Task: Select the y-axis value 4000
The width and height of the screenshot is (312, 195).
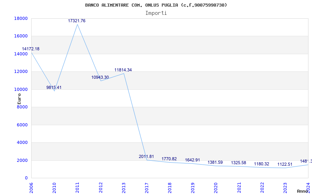Action: click(x=22, y=142)
